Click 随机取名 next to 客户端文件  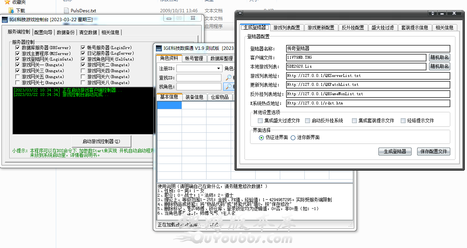(439, 58)
